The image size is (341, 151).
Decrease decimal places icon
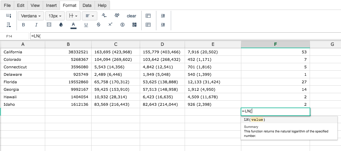104,16
